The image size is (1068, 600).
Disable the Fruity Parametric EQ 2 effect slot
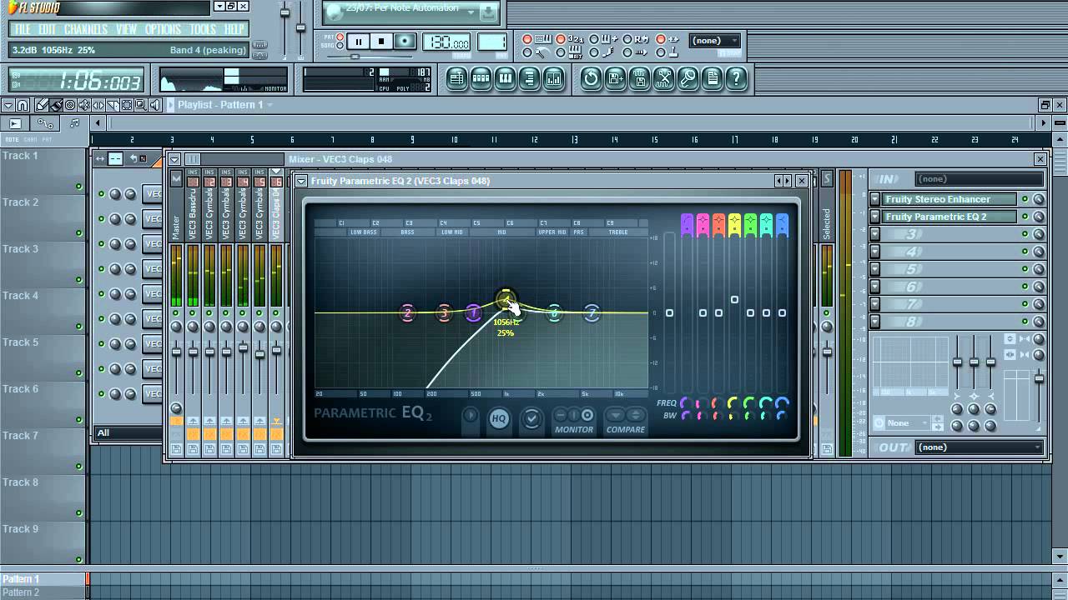pos(1025,217)
